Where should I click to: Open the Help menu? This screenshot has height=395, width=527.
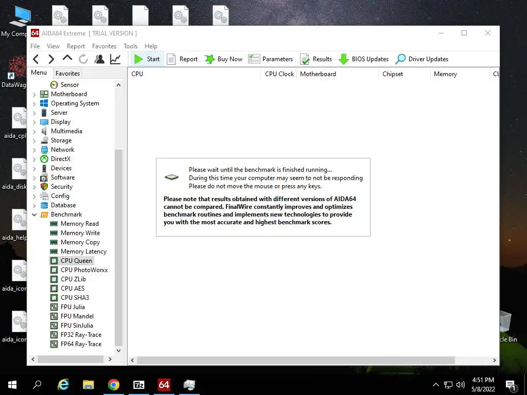(x=151, y=46)
